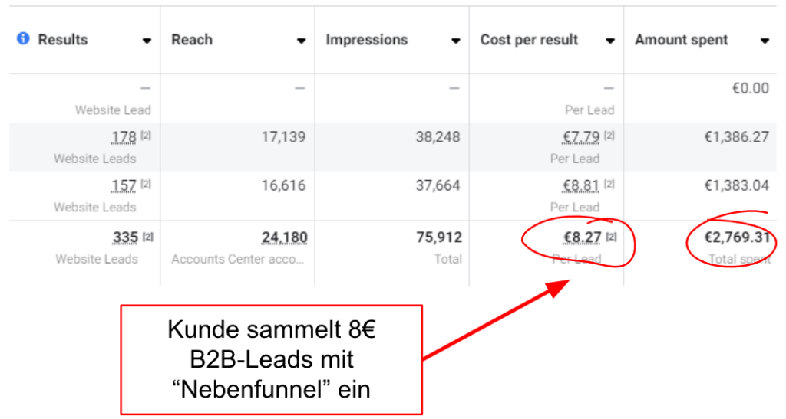Image resolution: width=786 pixels, height=419 pixels.
Task: Select the Reach column header
Action: pos(192,40)
